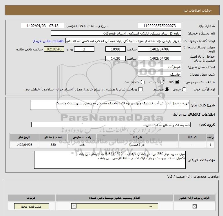Select the کالا radio button
Screen dimensions: 223x216
click(x=177, y=82)
